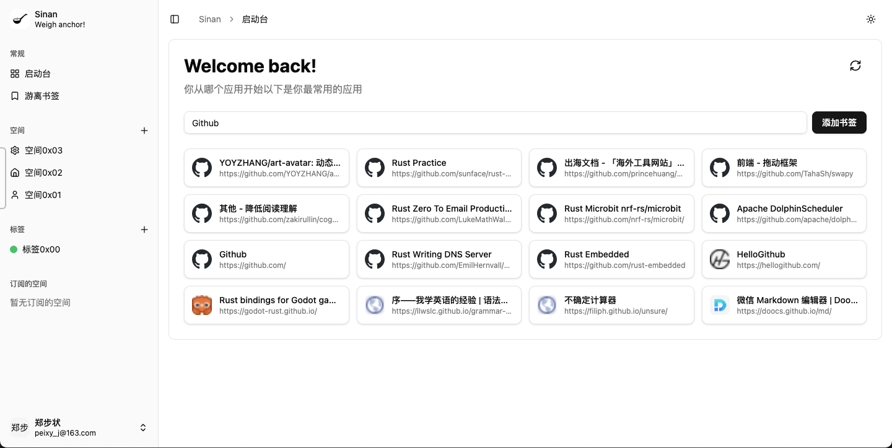This screenshot has height=448, width=892.
Task: Click the person icon for 空间0x01
Action: pos(15,195)
